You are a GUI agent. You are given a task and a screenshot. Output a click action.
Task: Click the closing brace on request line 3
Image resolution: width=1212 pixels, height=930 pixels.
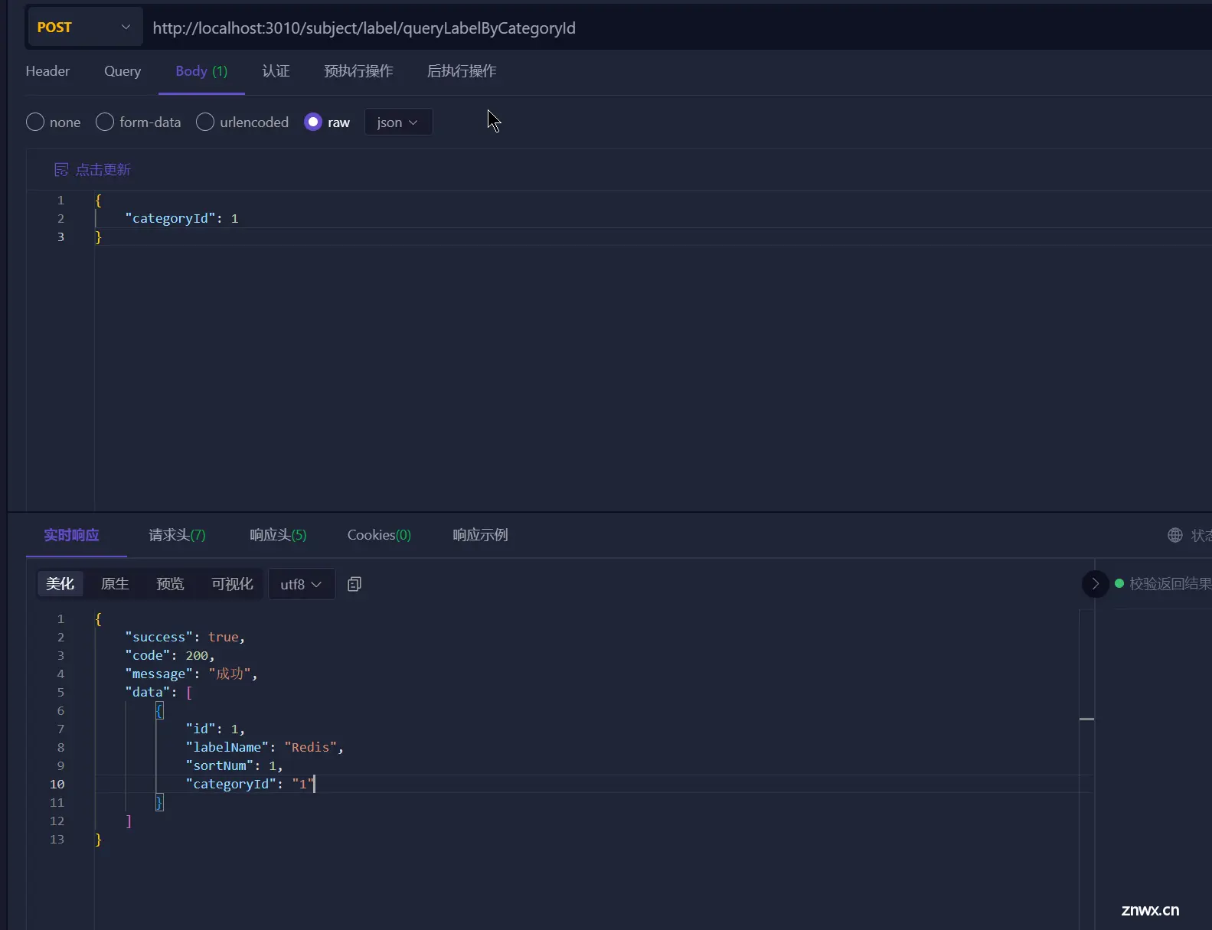pos(98,237)
